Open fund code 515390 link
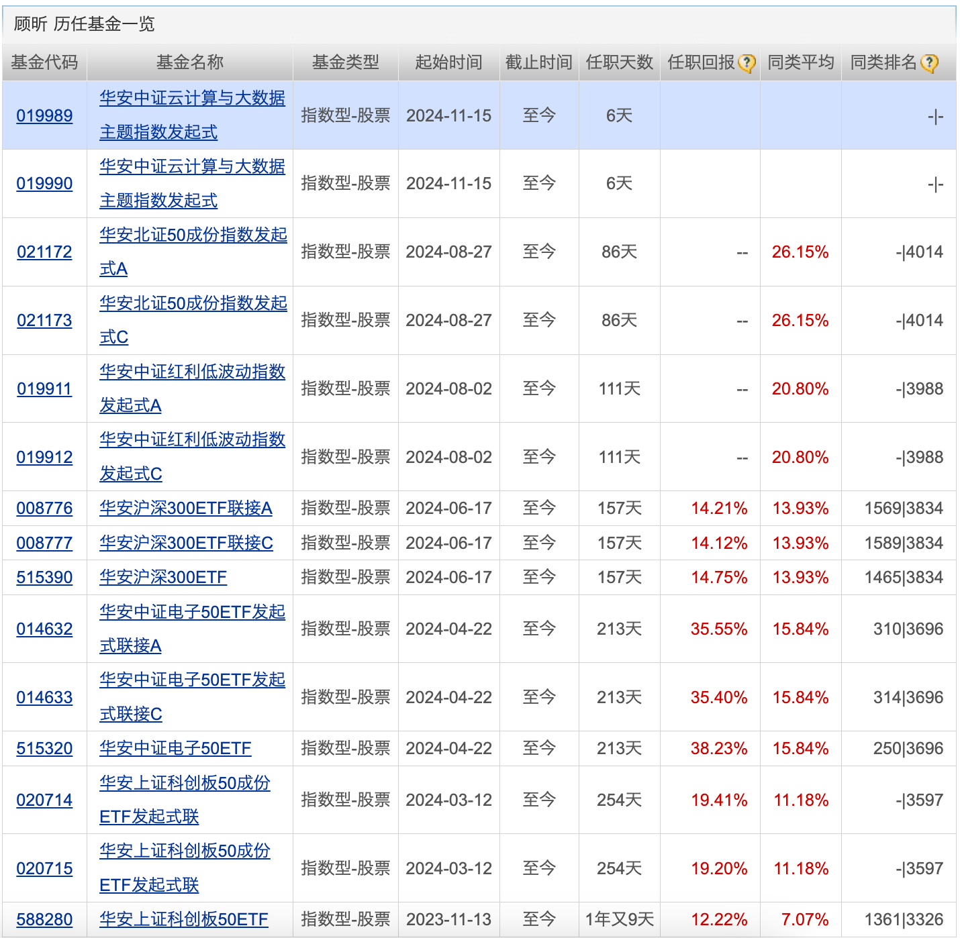 (x=44, y=577)
